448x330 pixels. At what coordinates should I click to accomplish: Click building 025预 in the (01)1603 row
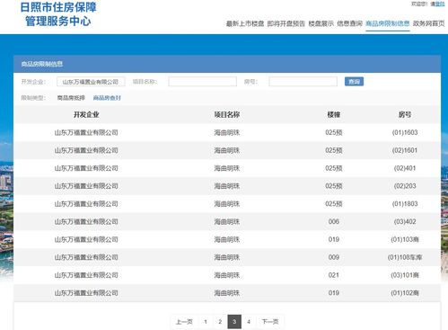[334, 132]
